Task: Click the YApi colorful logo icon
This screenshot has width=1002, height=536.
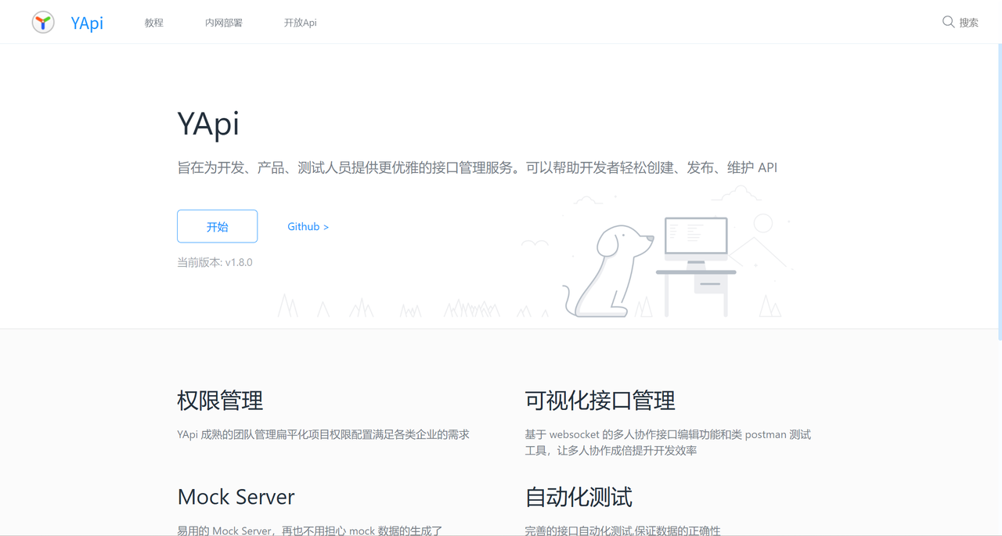Action: (x=43, y=22)
